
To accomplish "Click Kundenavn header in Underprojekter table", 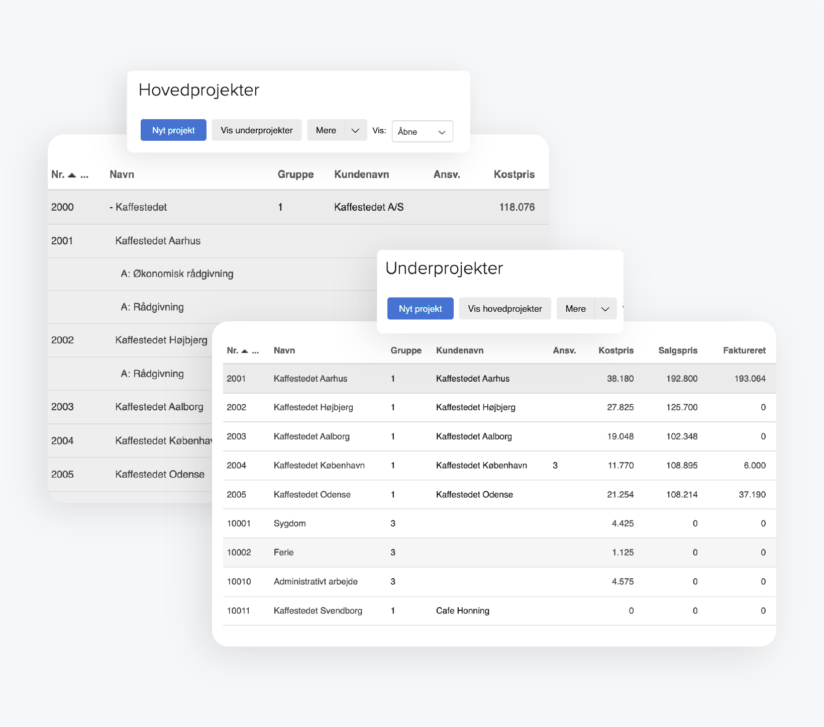I will (x=460, y=350).
